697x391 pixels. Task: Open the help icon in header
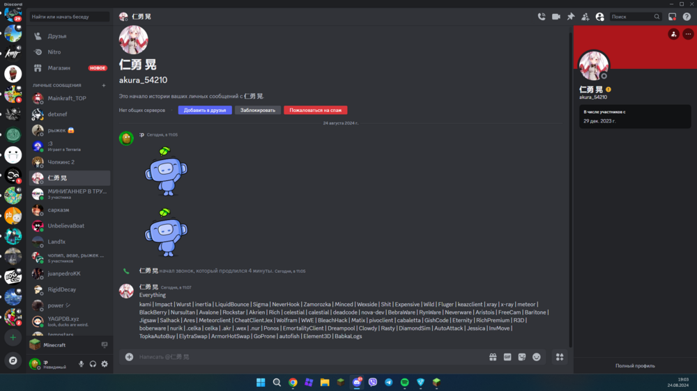[687, 17]
